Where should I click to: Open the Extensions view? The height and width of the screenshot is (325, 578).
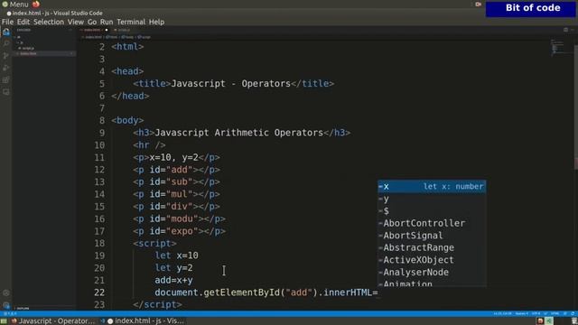tap(6, 80)
